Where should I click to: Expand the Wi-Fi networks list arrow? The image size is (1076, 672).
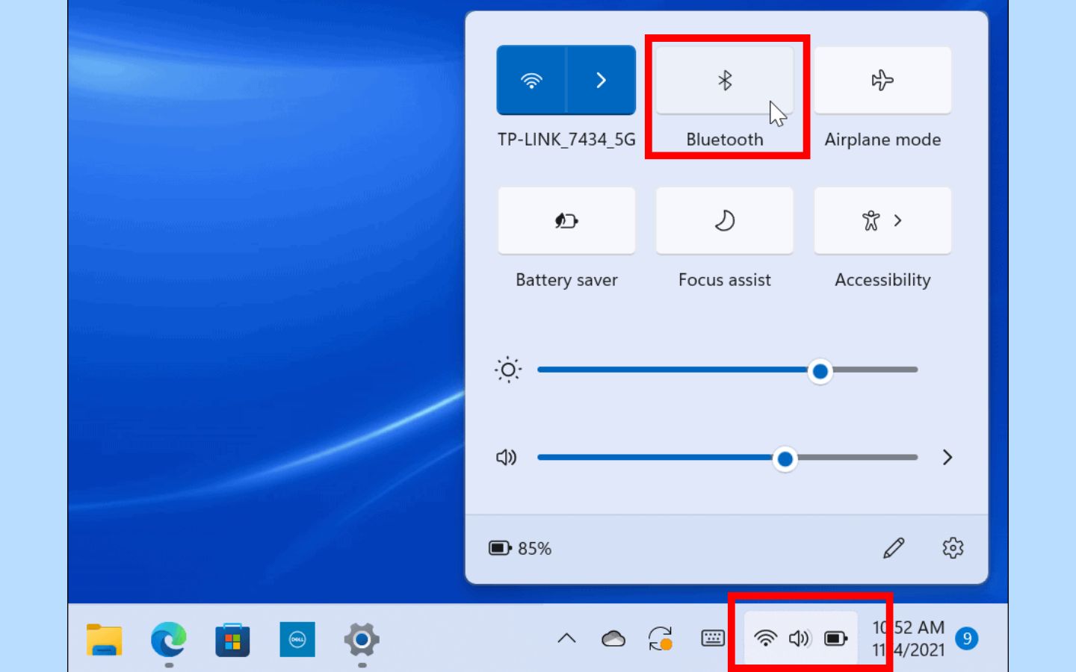(602, 81)
